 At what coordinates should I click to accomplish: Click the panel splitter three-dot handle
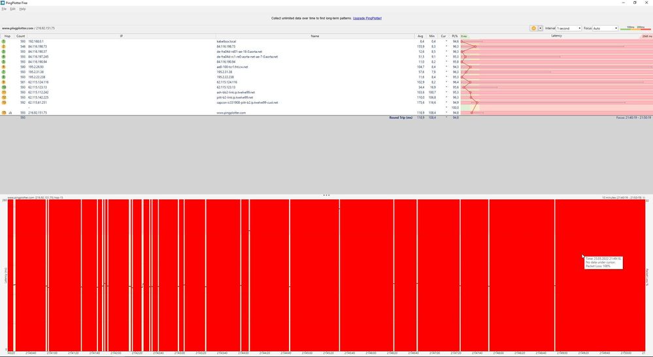(x=327, y=195)
